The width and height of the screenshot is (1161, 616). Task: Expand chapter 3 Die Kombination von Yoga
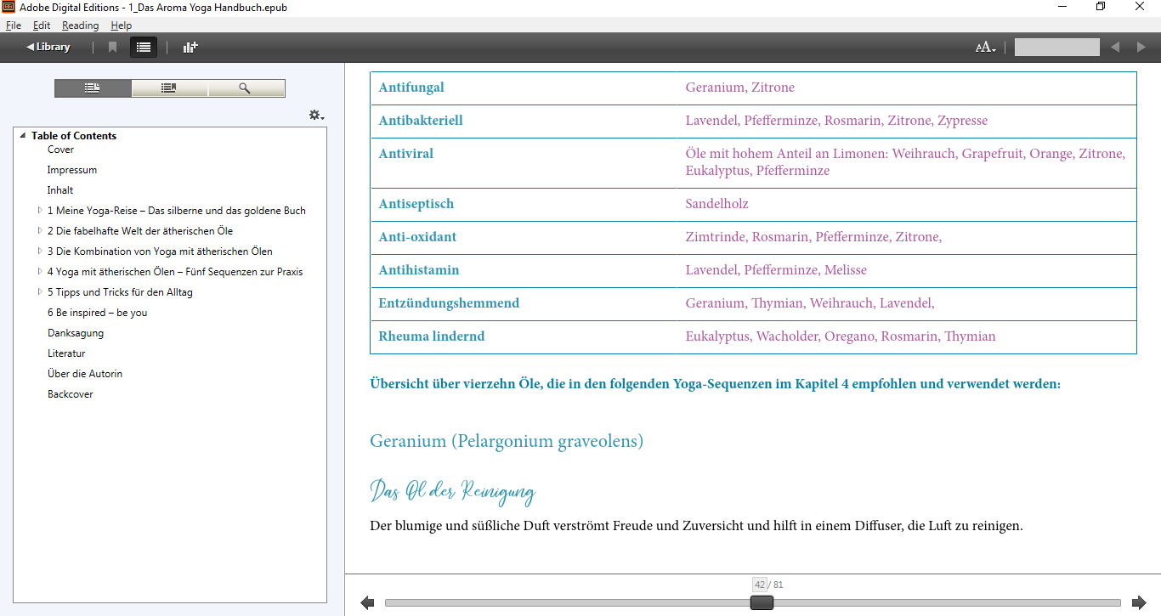[39, 251]
